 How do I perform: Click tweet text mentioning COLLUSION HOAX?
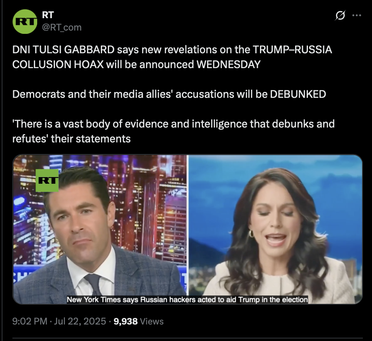(58, 64)
